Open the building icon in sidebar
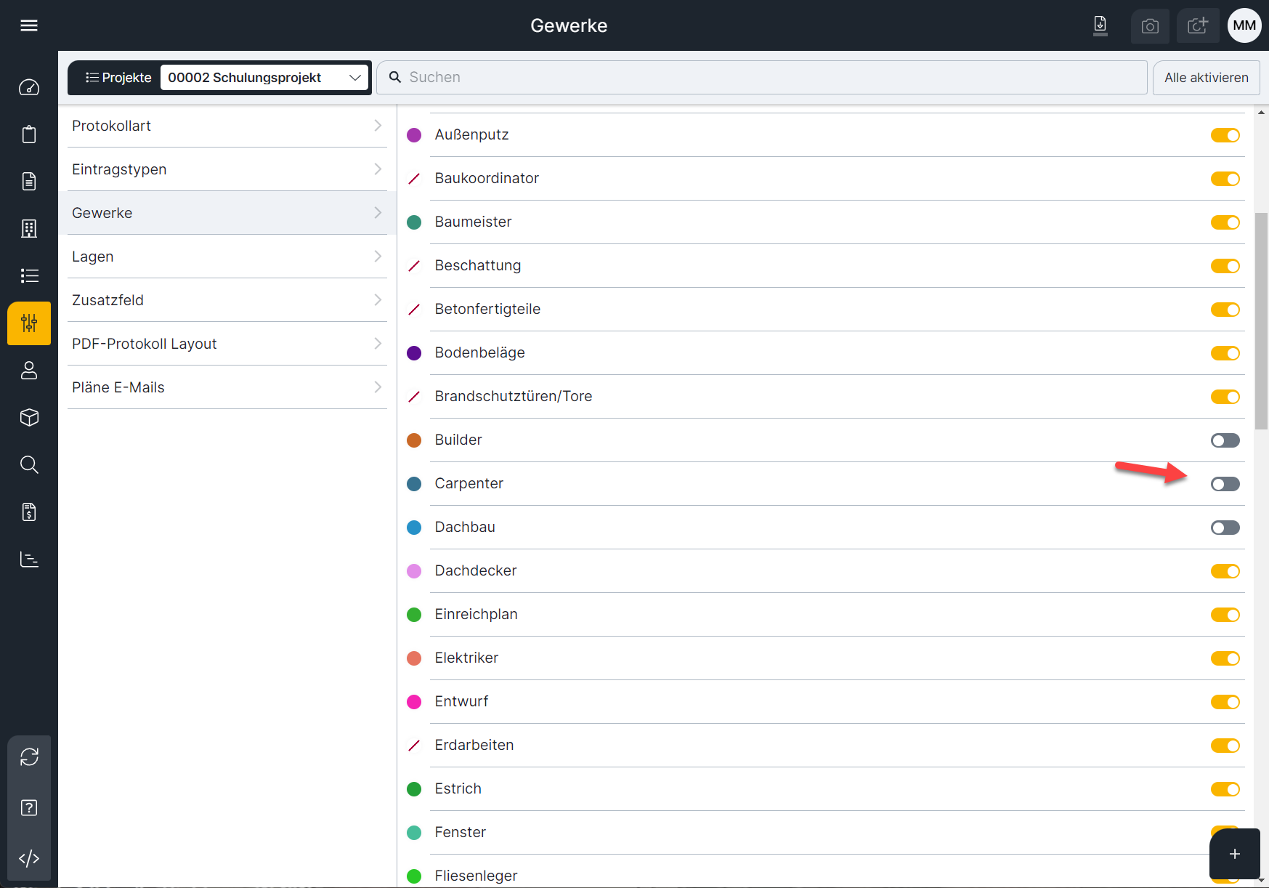The width and height of the screenshot is (1269, 888). tap(29, 229)
